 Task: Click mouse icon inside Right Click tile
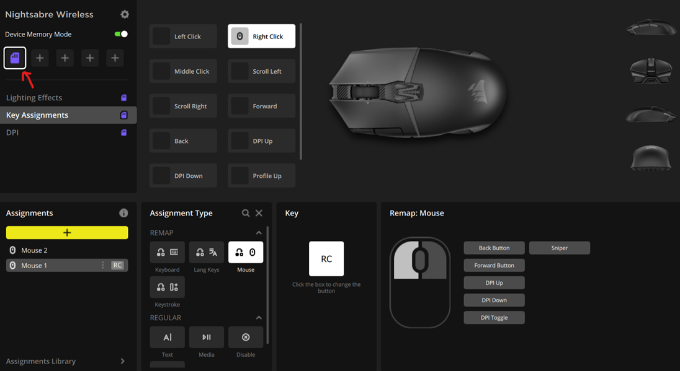(239, 37)
